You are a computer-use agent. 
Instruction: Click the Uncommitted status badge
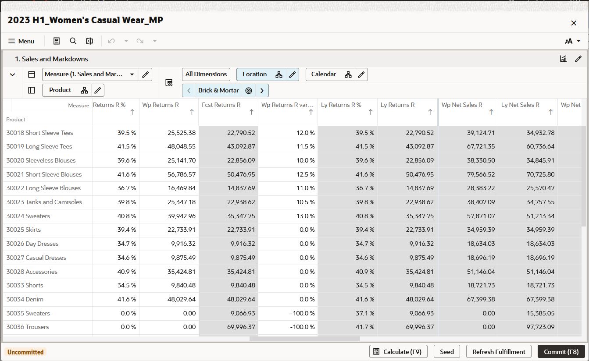tap(25, 352)
